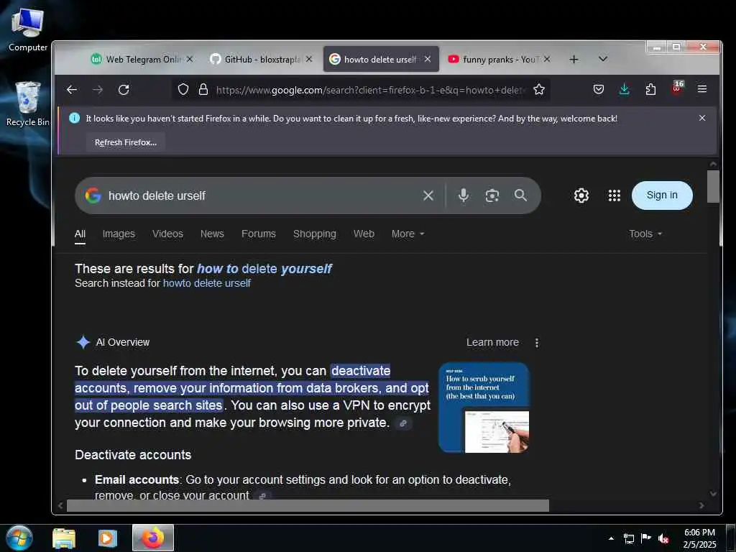736x552 pixels.
Task: Click the vertical page scrollbar thumb
Action: tap(713, 187)
